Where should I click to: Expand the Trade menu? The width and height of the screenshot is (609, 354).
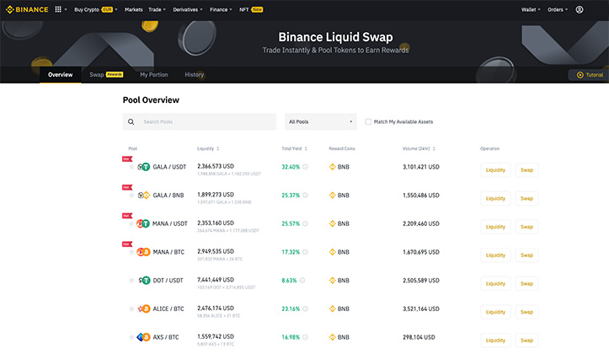click(x=157, y=9)
